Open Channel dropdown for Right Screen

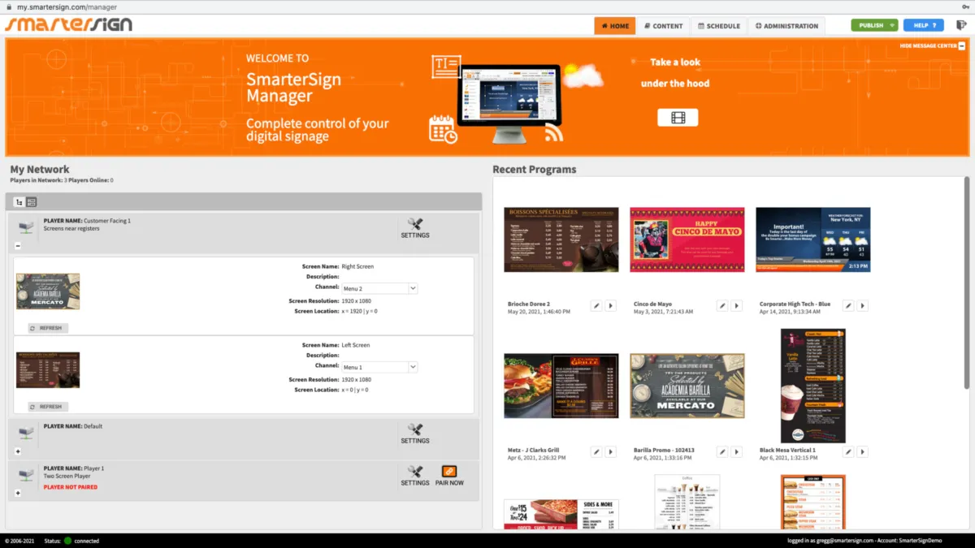point(379,288)
